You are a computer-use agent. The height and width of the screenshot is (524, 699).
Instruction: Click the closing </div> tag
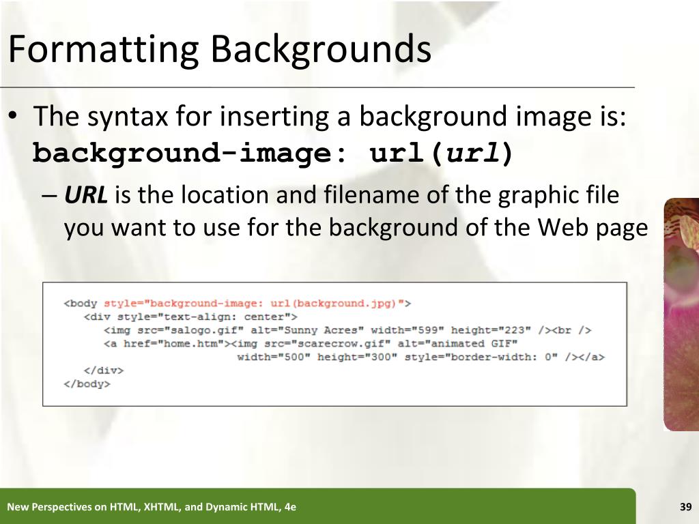point(104,370)
